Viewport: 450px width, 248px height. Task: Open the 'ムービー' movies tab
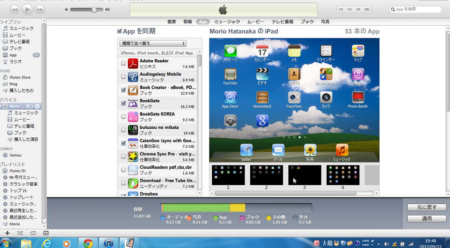coord(256,21)
